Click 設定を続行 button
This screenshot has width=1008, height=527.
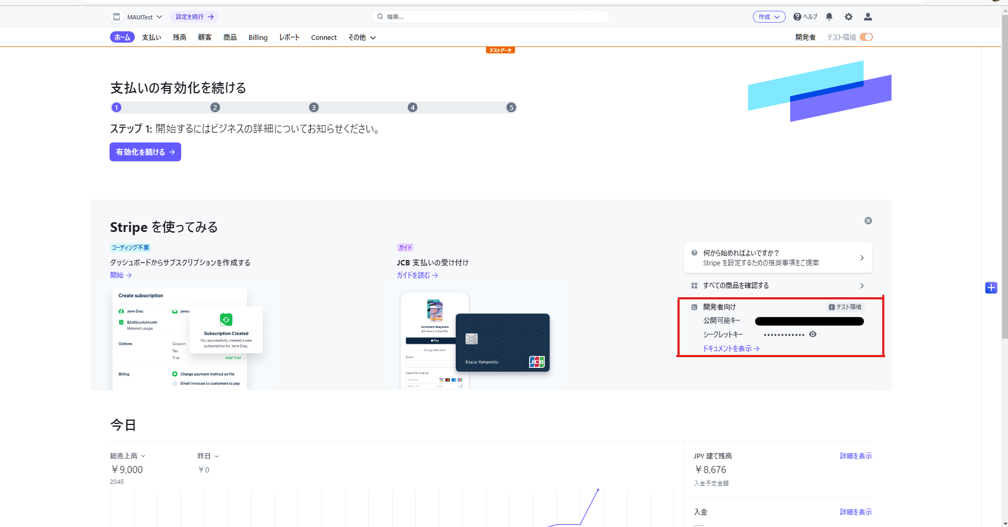pyautogui.click(x=194, y=17)
